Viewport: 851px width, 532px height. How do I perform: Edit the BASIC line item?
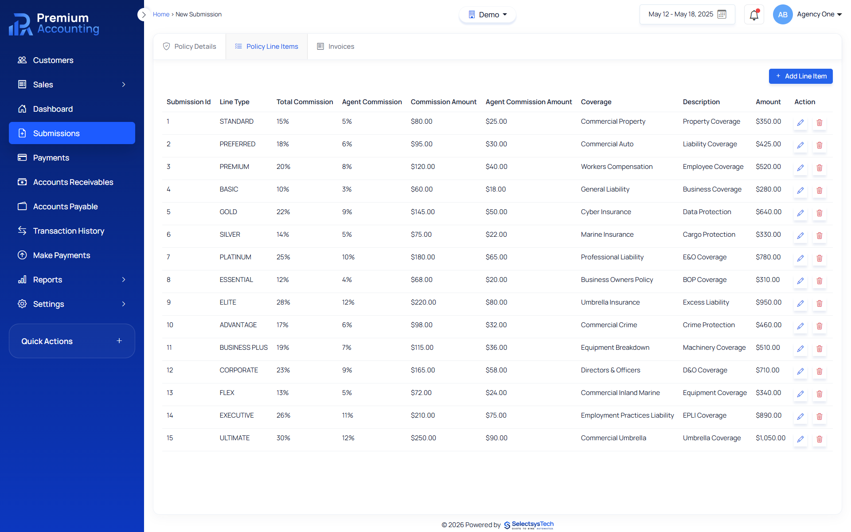click(800, 191)
